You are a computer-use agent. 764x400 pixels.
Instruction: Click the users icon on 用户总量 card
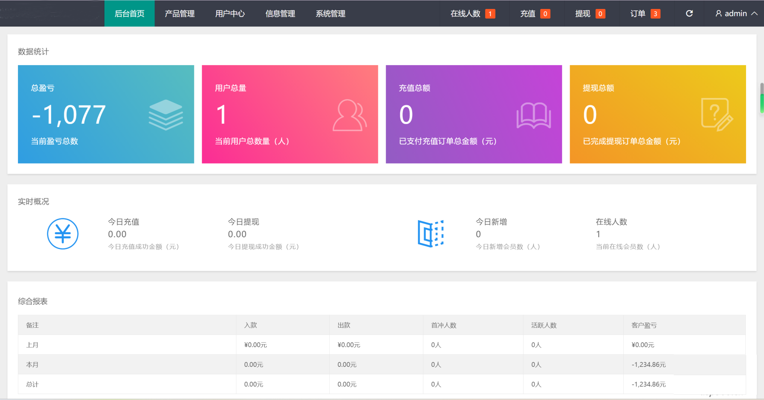tap(350, 115)
